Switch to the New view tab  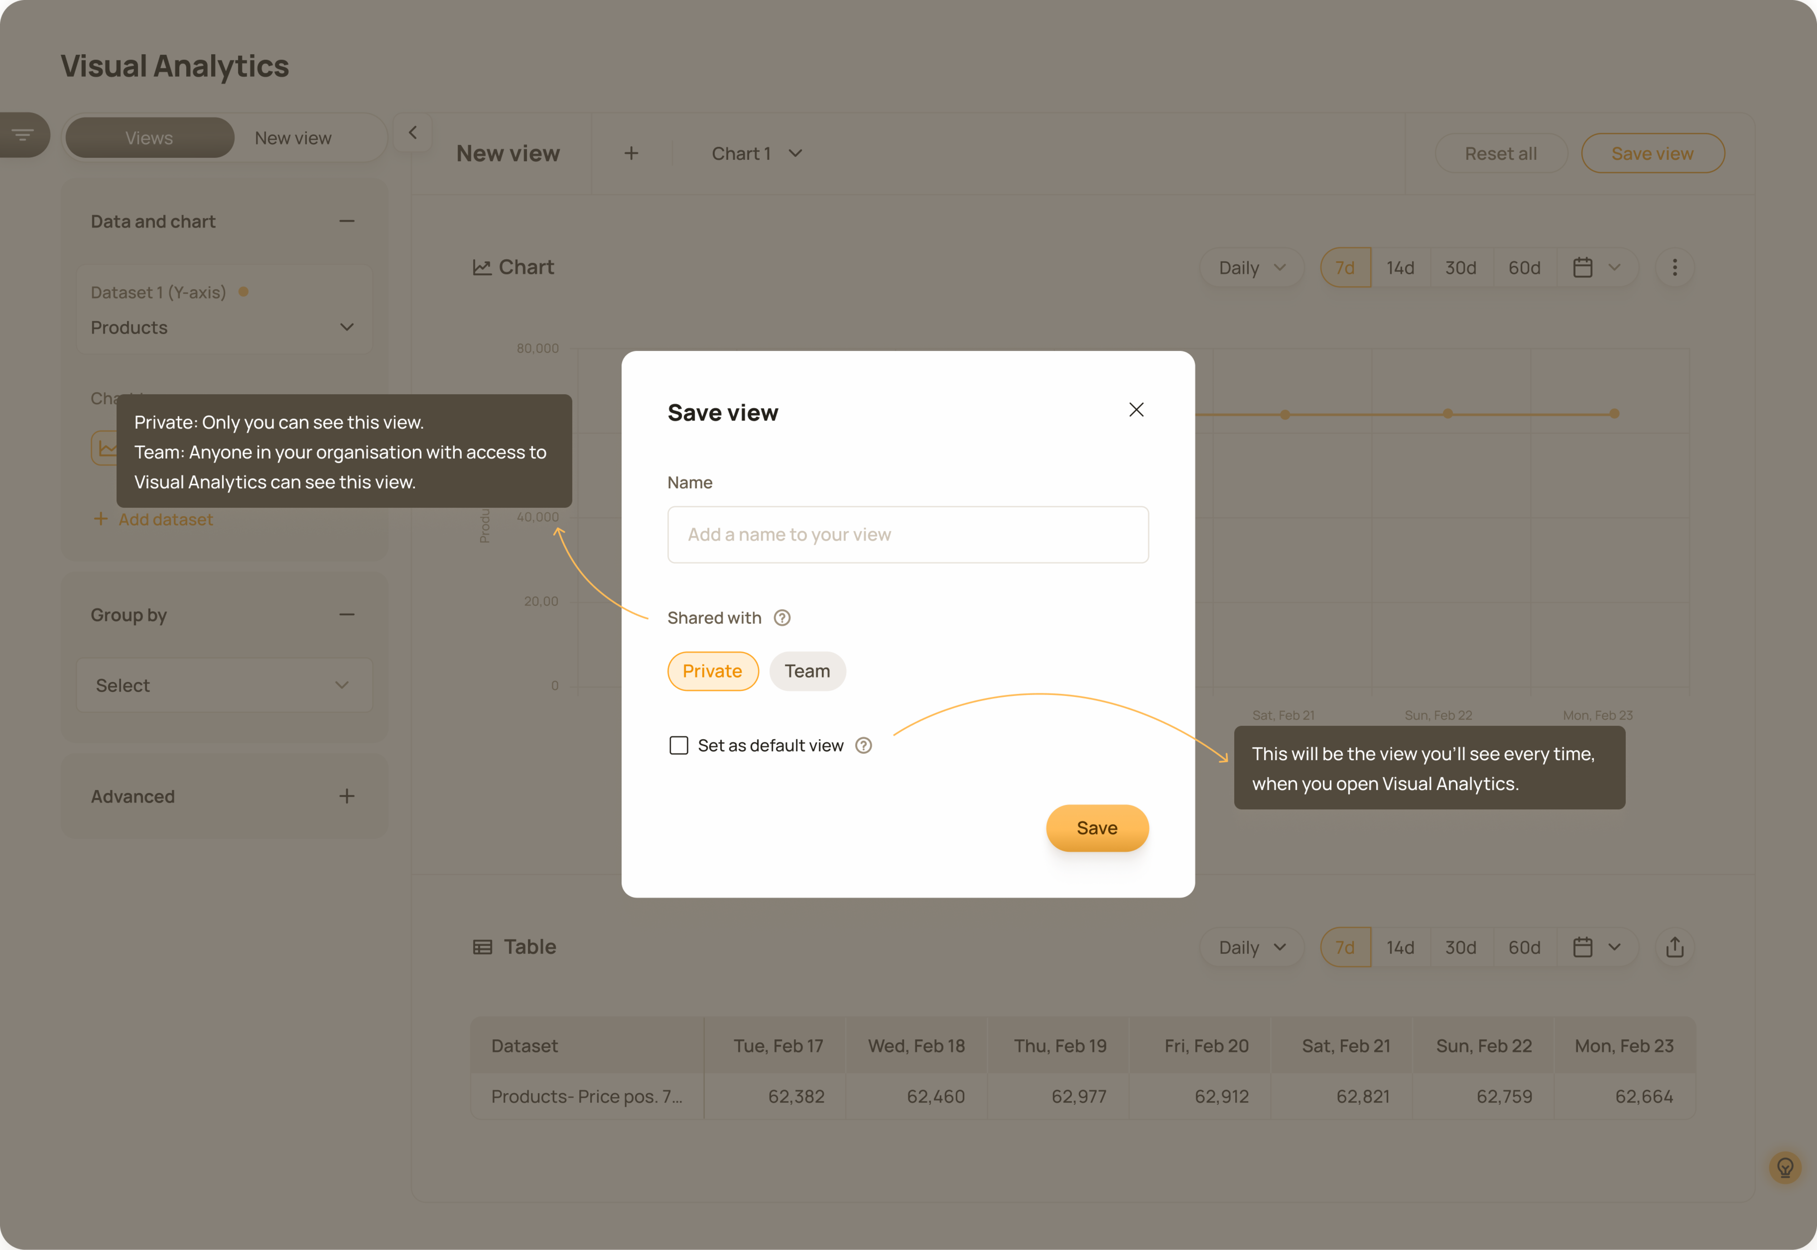click(293, 138)
